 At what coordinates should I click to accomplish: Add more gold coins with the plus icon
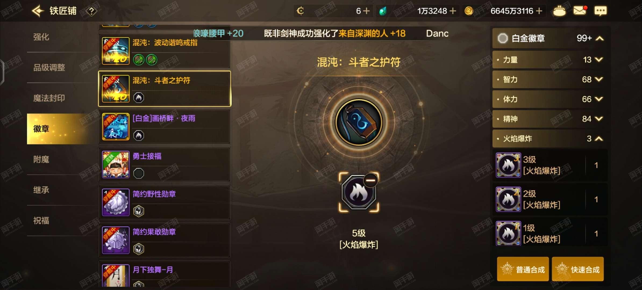[539, 11]
